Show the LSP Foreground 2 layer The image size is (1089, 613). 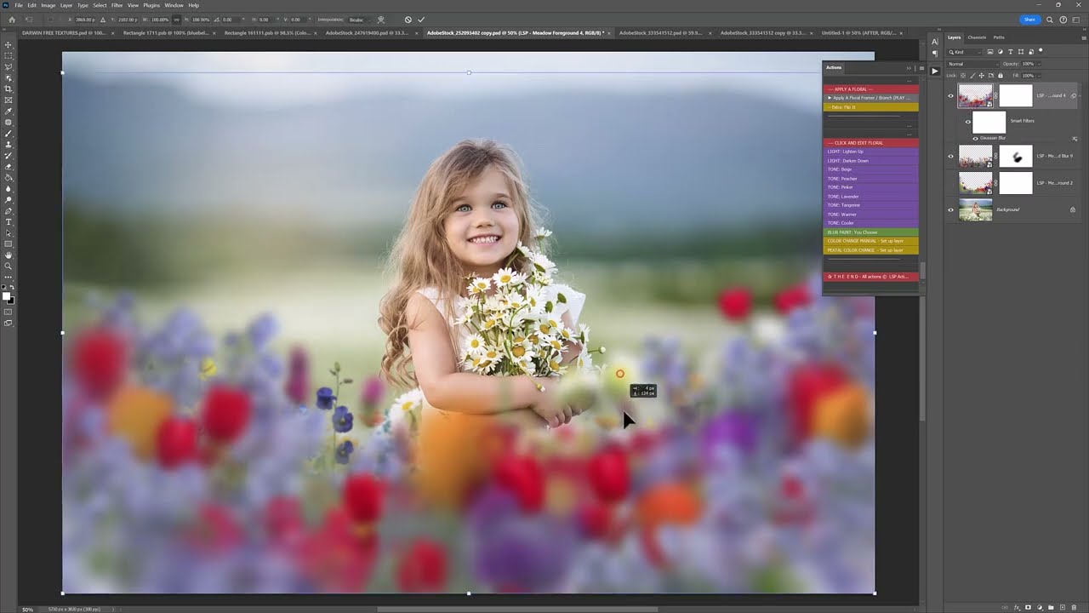pos(951,183)
